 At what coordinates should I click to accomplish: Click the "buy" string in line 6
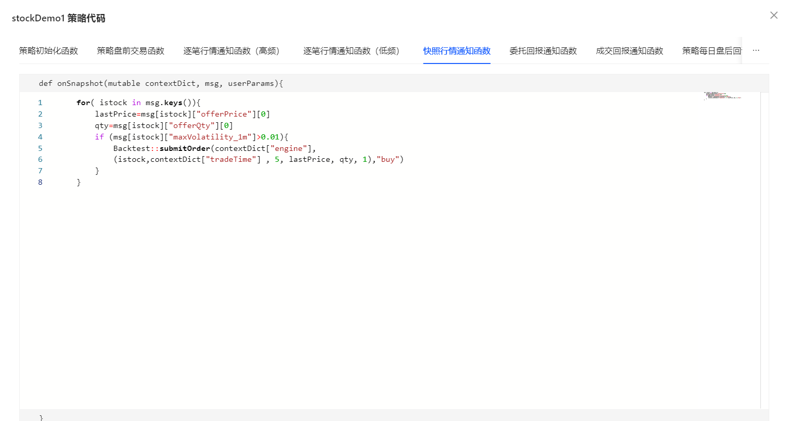click(388, 159)
